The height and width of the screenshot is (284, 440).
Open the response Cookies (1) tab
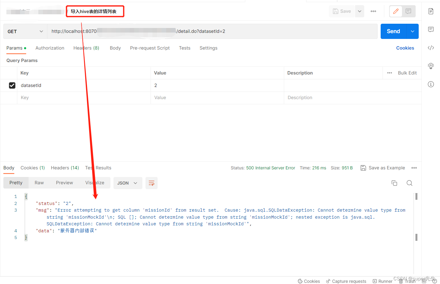pyautogui.click(x=33, y=168)
